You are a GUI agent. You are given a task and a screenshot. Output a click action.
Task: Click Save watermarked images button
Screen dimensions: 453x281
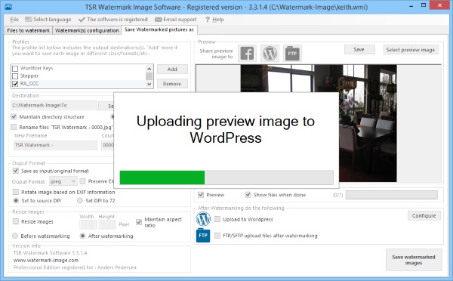click(414, 260)
